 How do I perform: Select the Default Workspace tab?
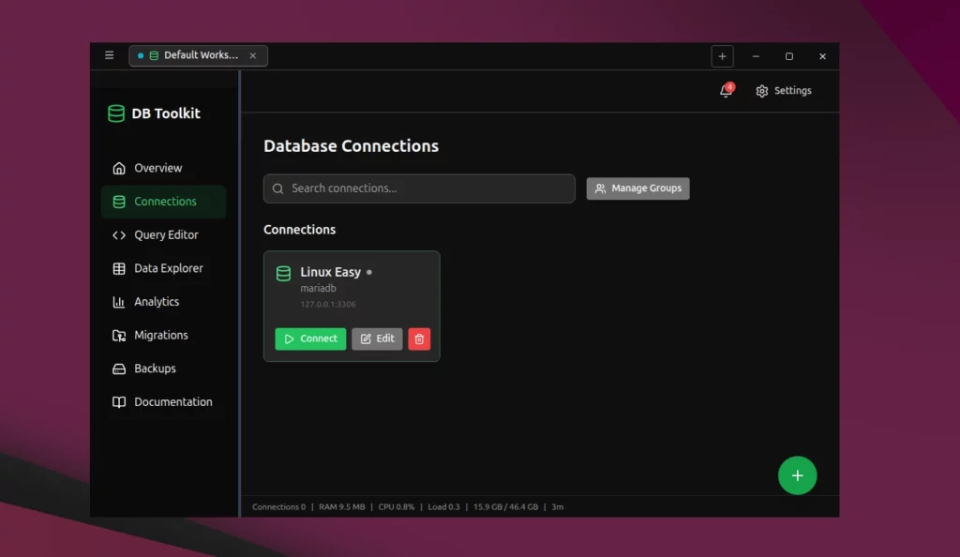click(x=192, y=55)
